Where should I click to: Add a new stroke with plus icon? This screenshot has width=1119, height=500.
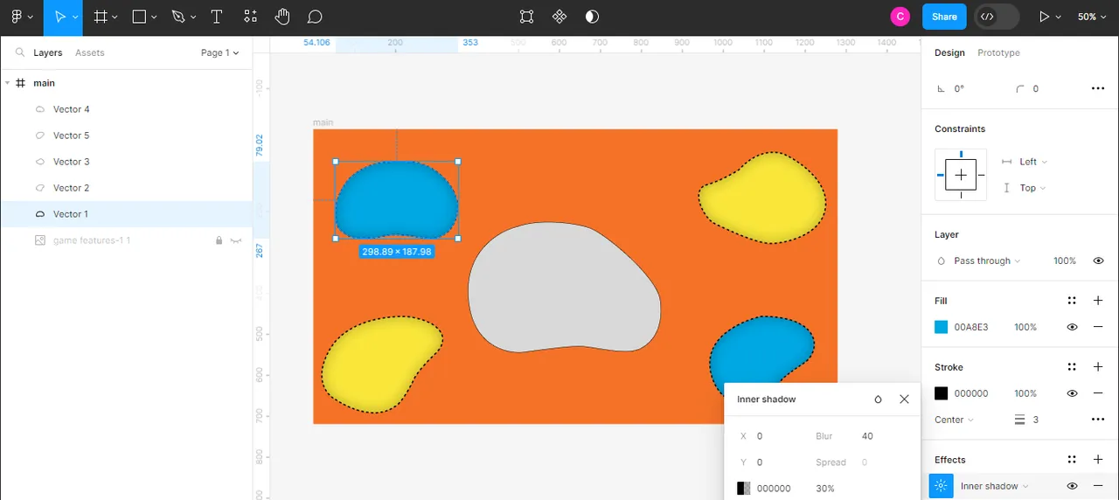pos(1098,367)
